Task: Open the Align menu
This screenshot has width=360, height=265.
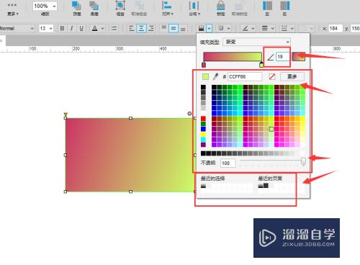Action: [x=167, y=8]
